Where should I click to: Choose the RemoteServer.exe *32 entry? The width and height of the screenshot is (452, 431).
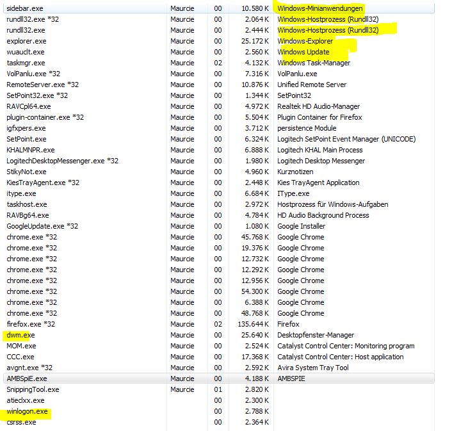coord(42,85)
